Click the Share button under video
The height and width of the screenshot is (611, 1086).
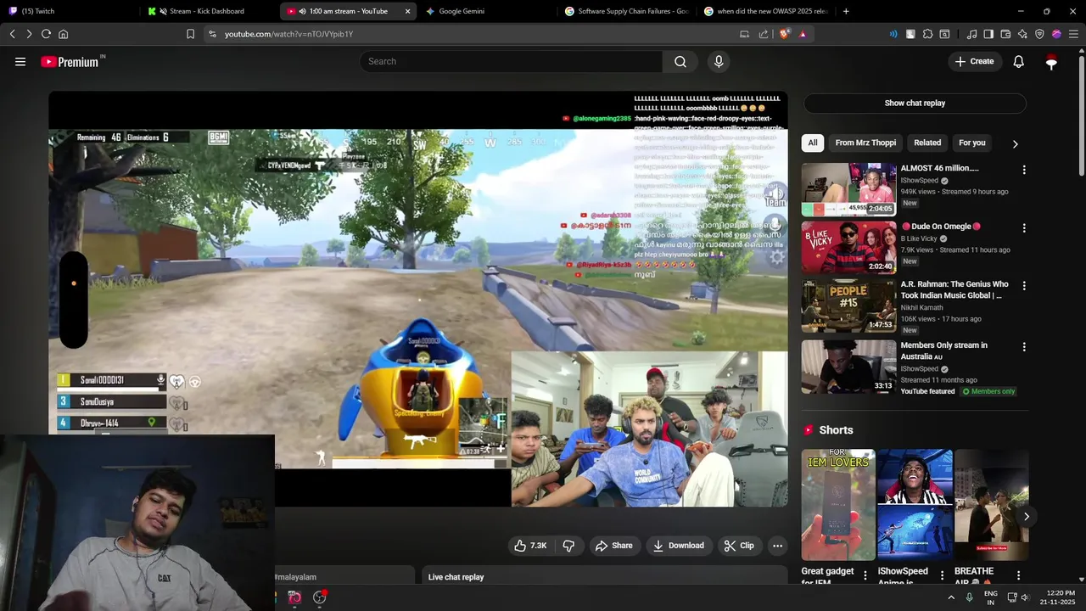[x=613, y=546]
